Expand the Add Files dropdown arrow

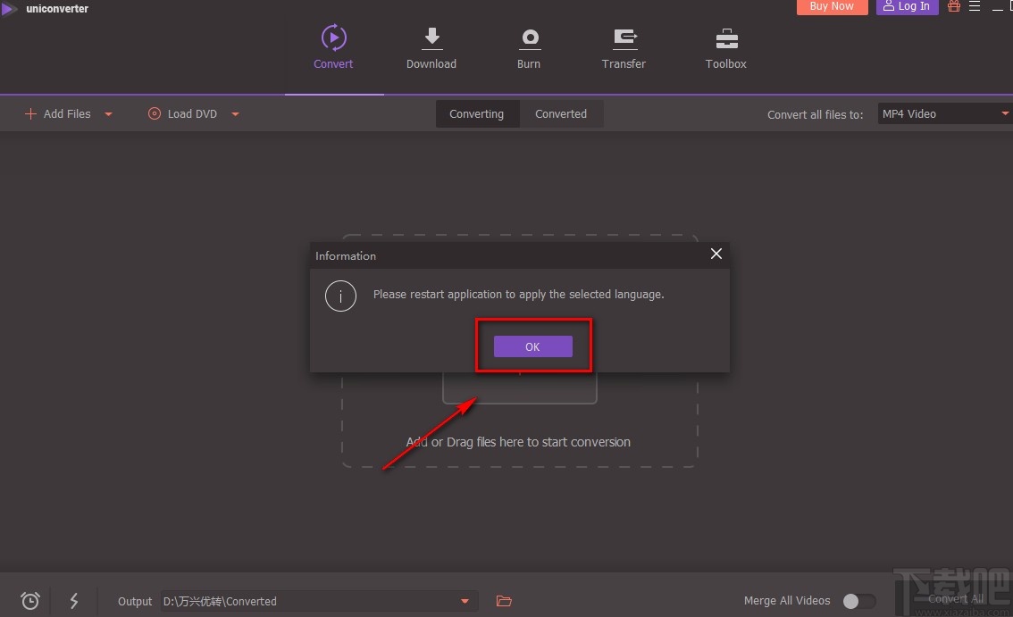point(109,114)
